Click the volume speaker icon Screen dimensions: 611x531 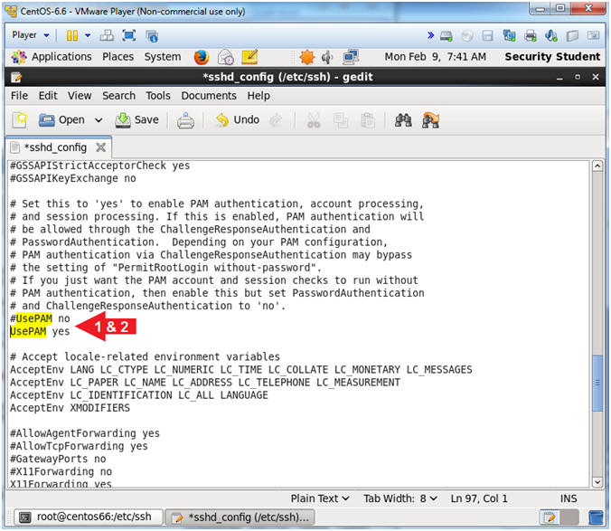[327, 57]
